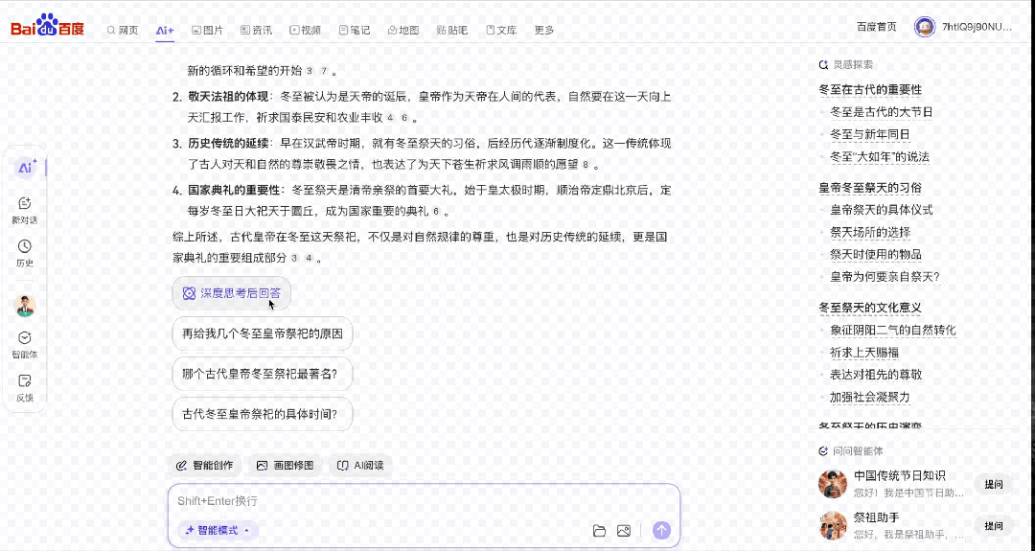Open 祭天时使用的物品

[876, 254]
